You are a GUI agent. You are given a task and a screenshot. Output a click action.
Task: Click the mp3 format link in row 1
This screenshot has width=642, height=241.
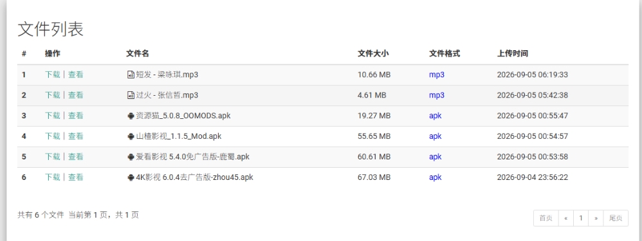(437, 75)
